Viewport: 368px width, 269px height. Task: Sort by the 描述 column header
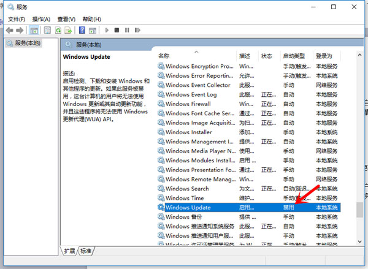click(x=245, y=56)
